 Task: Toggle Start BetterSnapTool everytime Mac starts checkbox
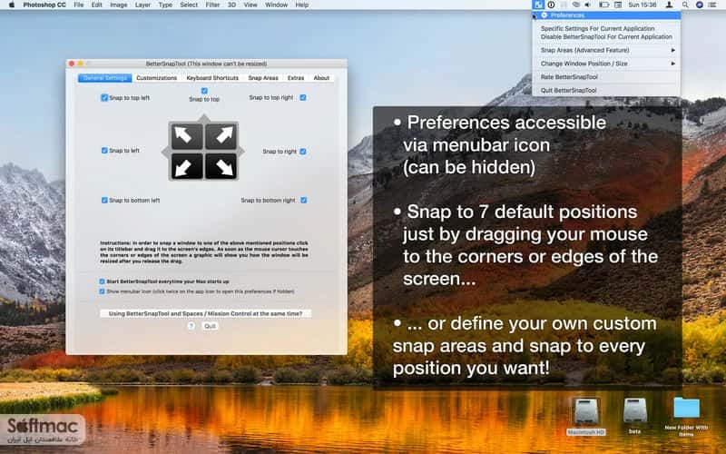102,281
